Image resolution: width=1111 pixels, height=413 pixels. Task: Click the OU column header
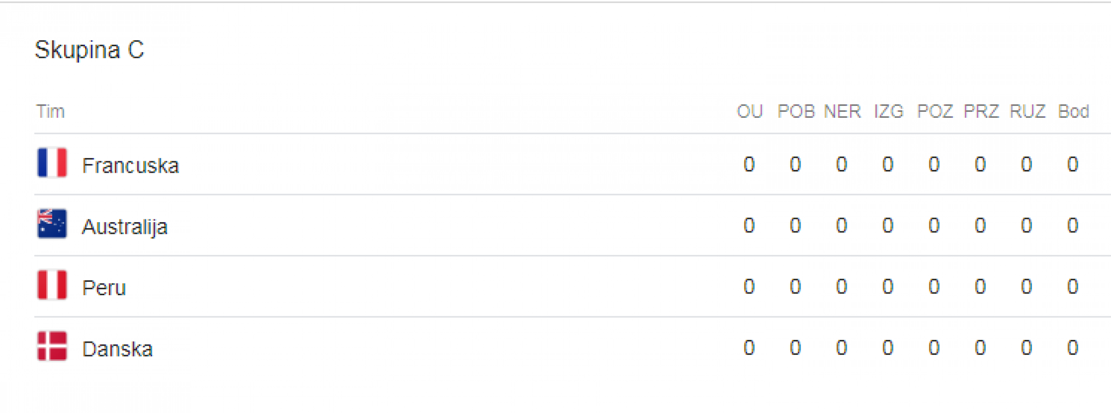pos(749,111)
